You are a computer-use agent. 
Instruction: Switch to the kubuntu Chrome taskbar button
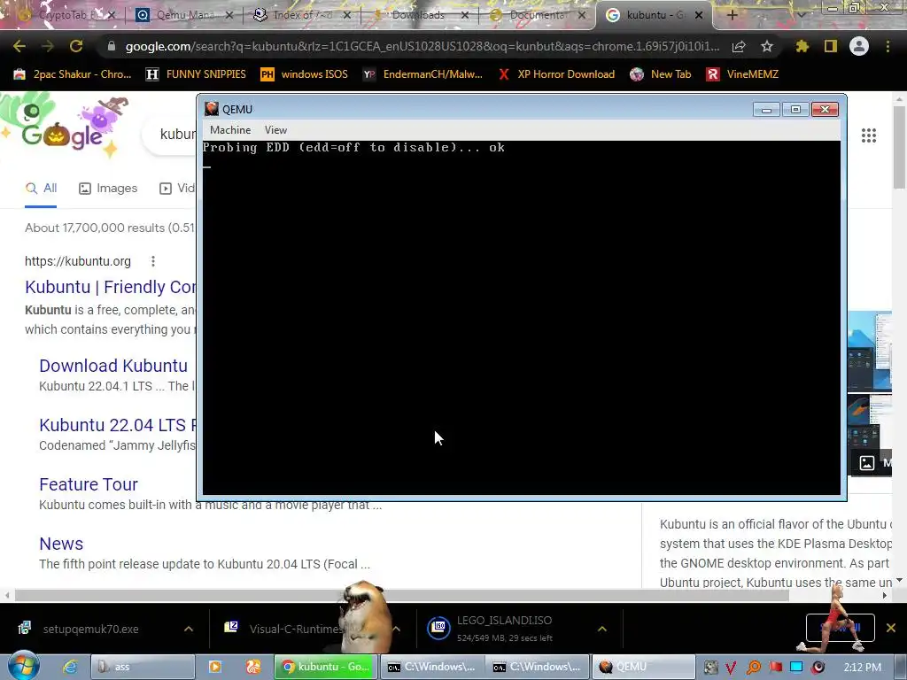click(x=326, y=667)
